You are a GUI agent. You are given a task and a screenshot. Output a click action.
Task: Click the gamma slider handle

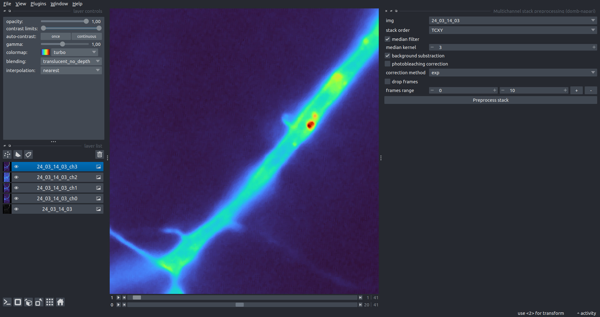62,44
